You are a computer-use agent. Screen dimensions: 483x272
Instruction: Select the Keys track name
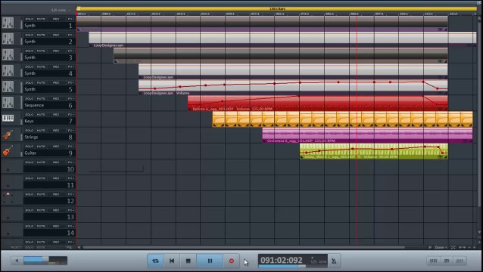[29, 121]
